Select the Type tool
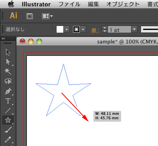This screenshot has width=158, height=146. [x=8, y=101]
